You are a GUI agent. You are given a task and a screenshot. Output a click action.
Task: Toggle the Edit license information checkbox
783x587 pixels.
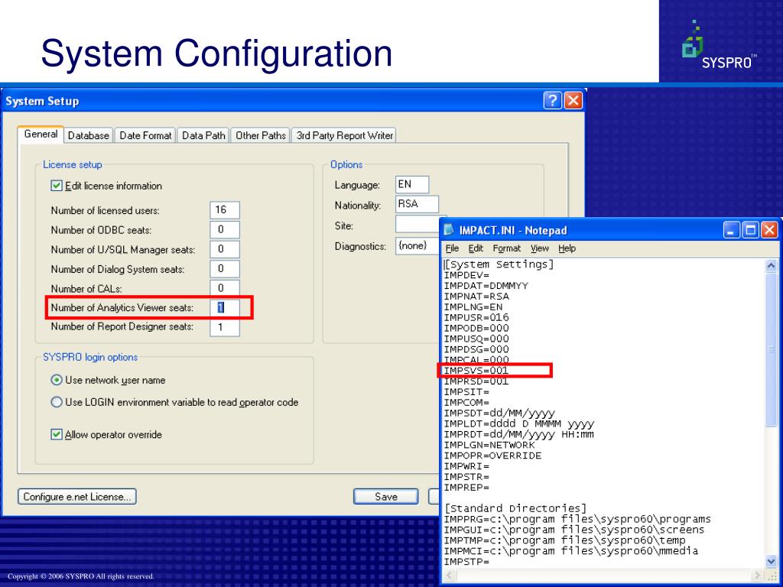(x=57, y=186)
